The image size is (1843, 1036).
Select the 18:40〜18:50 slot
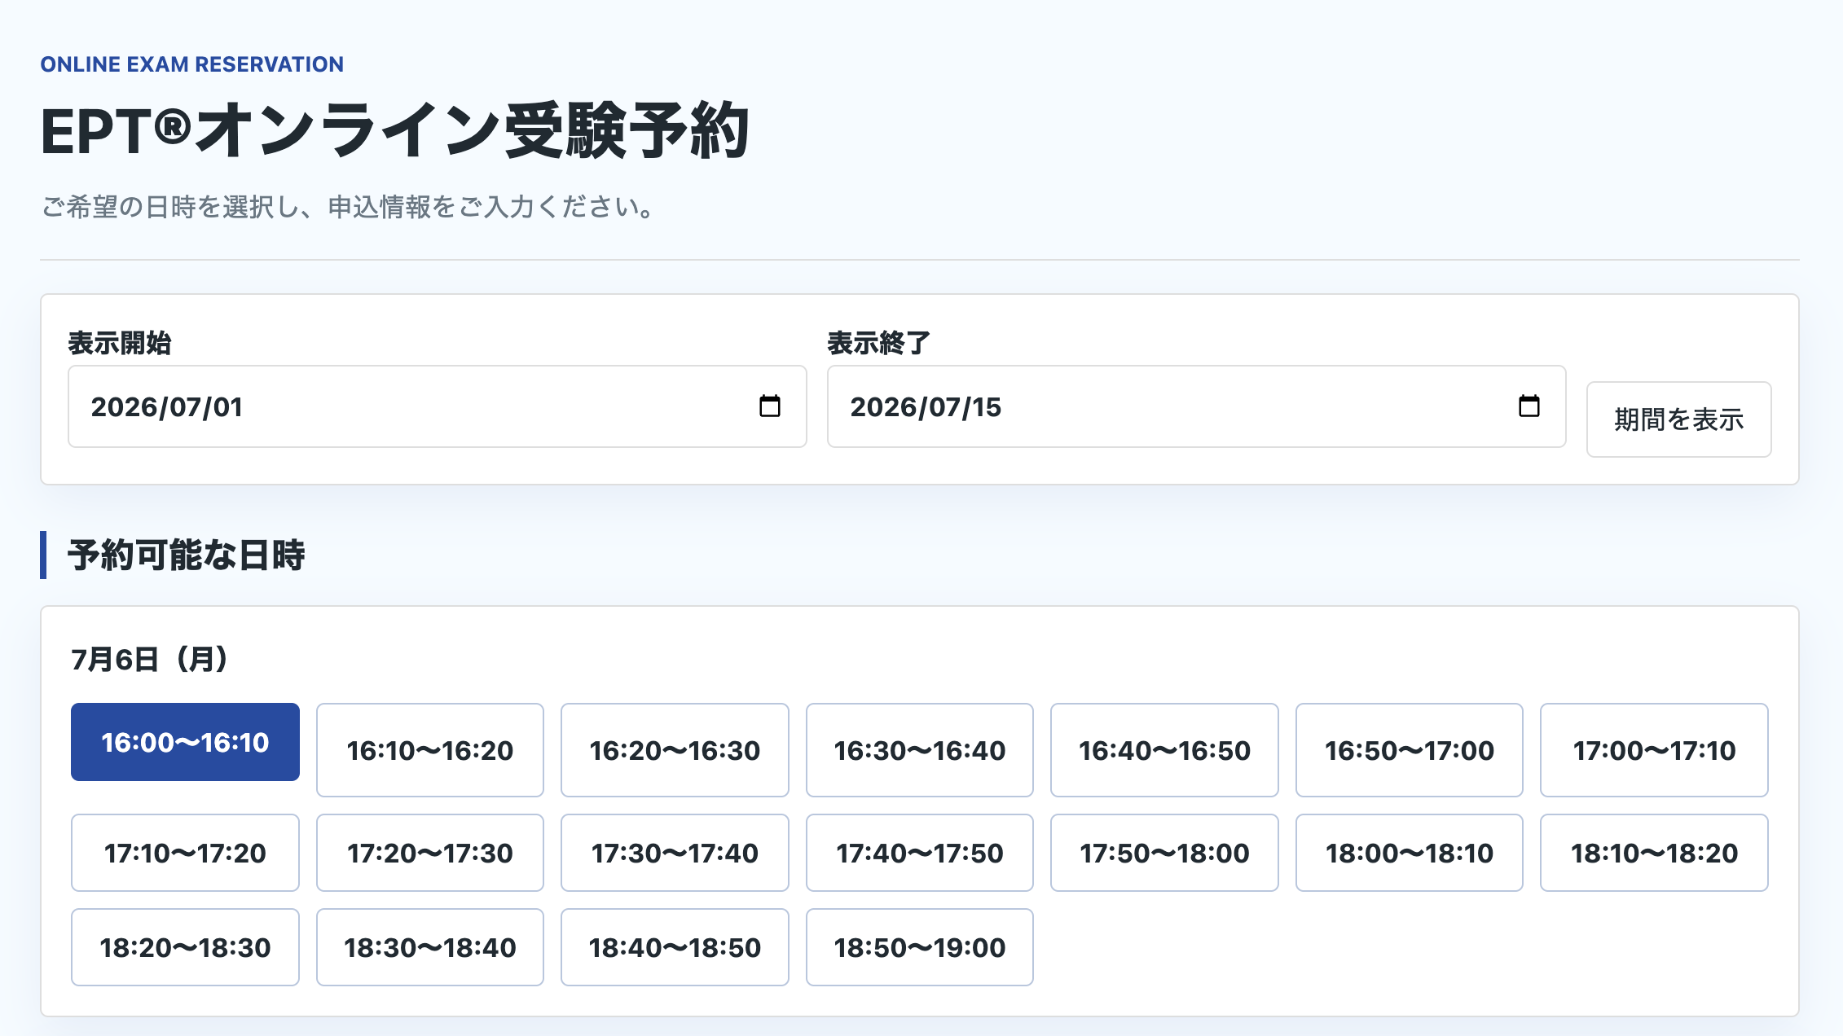pos(675,947)
